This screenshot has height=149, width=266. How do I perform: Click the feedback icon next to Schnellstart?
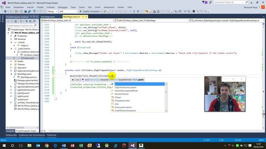(211, 2)
